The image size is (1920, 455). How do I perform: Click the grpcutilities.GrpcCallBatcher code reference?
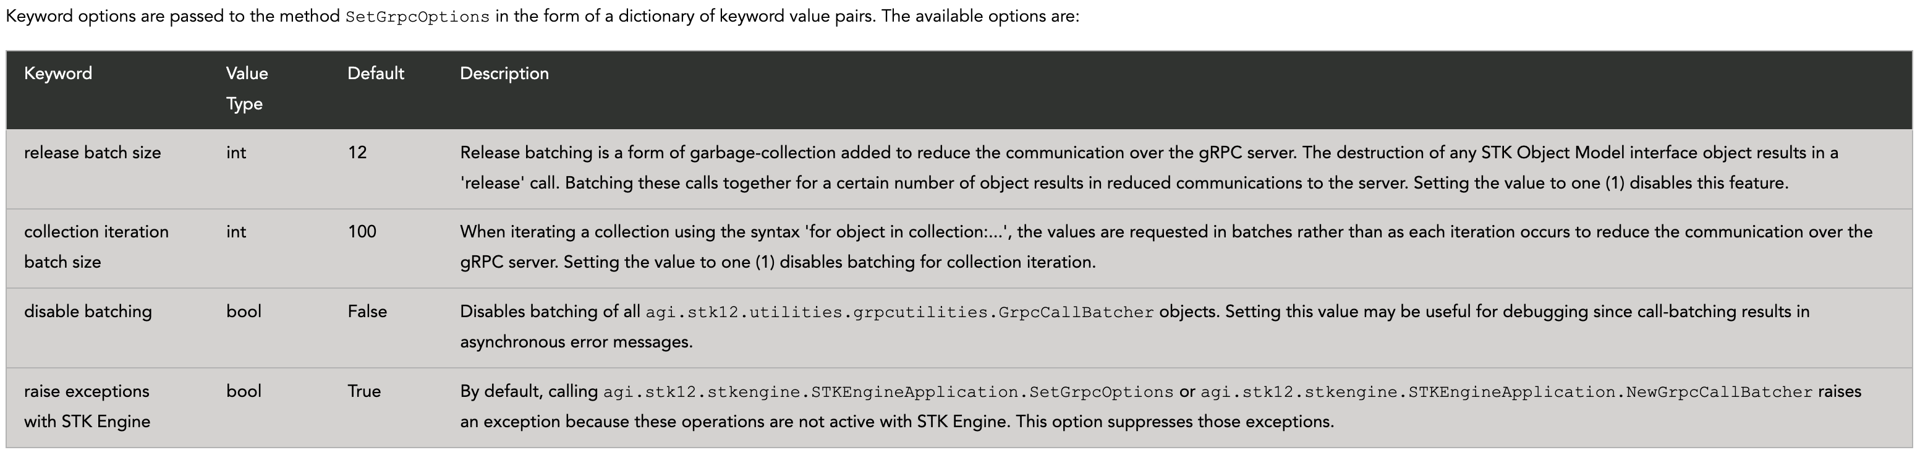[899, 313]
